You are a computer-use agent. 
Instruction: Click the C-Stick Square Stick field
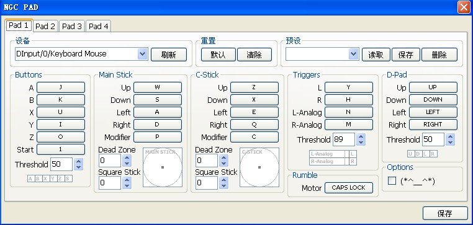(207, 183)
